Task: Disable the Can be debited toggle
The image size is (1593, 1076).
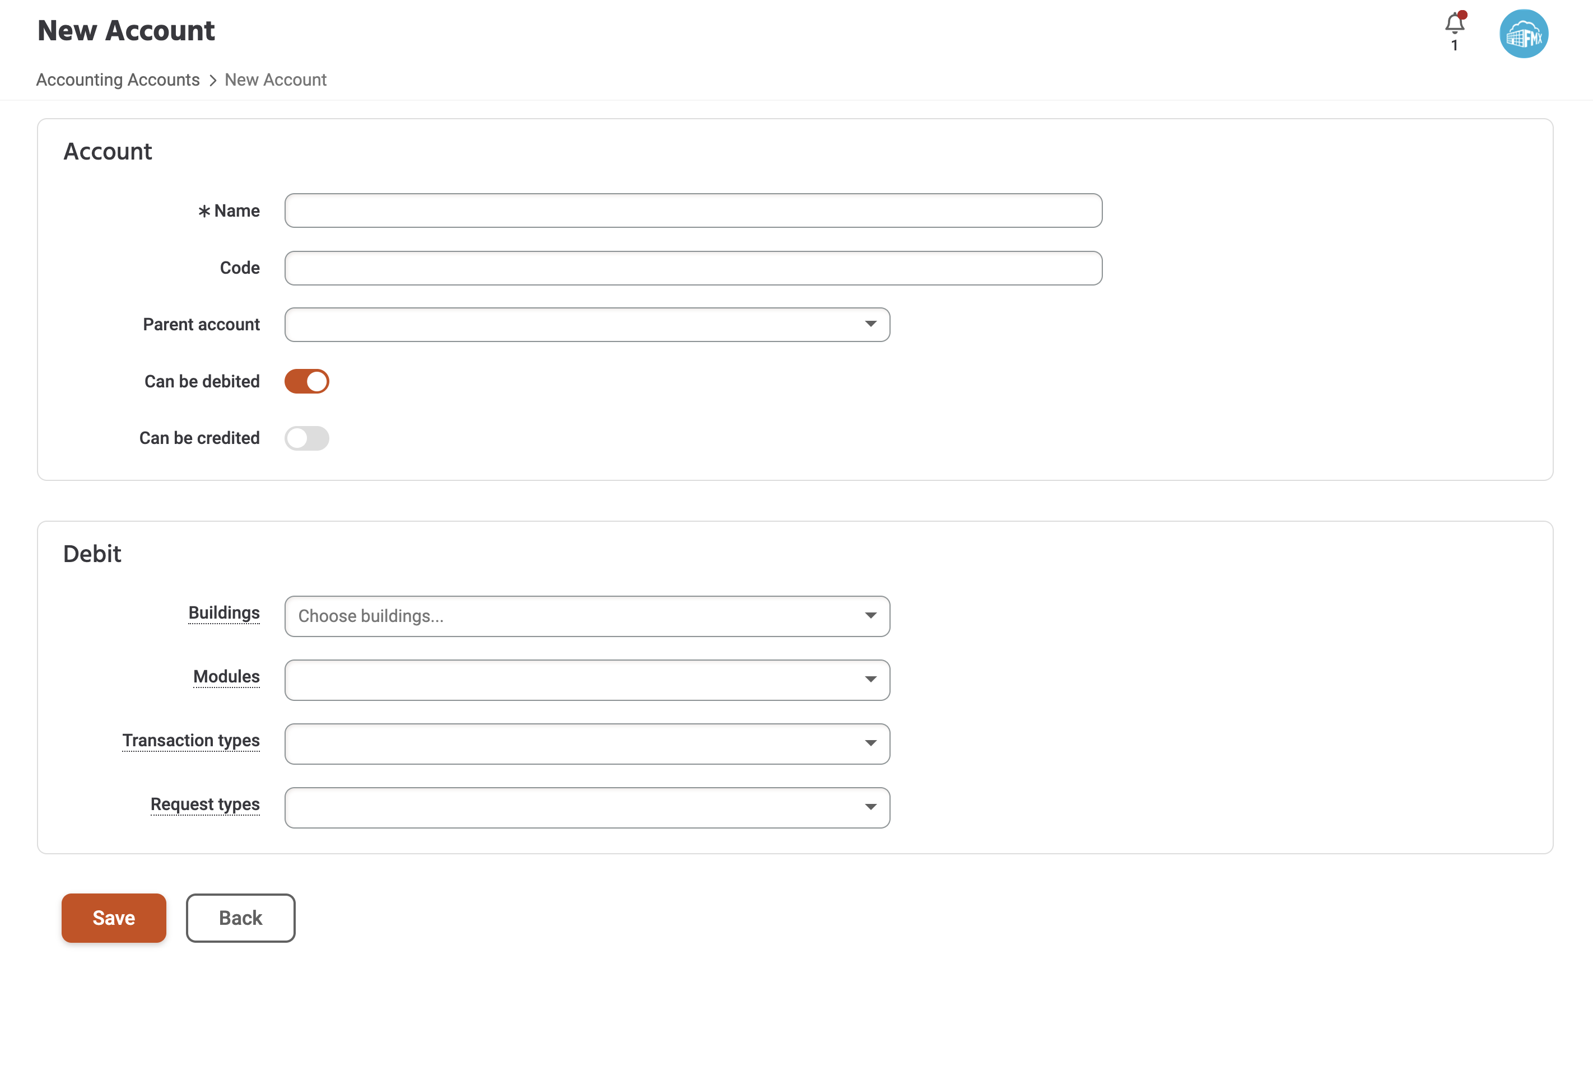Action: point(306,381)
